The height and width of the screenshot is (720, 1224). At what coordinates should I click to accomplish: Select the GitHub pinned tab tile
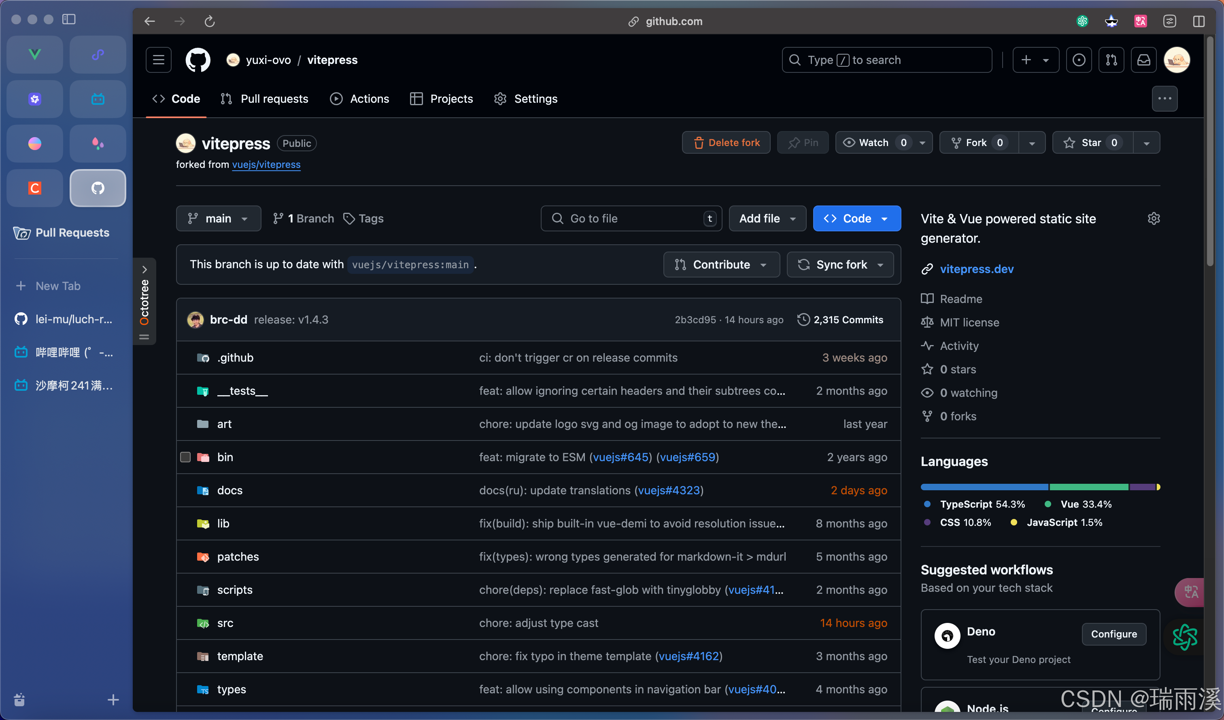click(98, 188)
